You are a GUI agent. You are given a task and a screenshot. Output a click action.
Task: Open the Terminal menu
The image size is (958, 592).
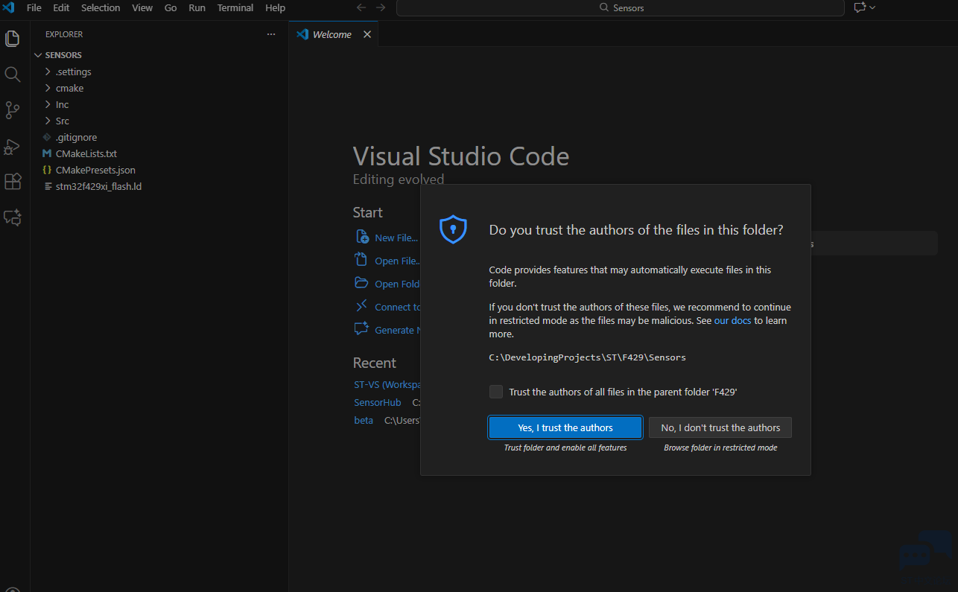235,7
